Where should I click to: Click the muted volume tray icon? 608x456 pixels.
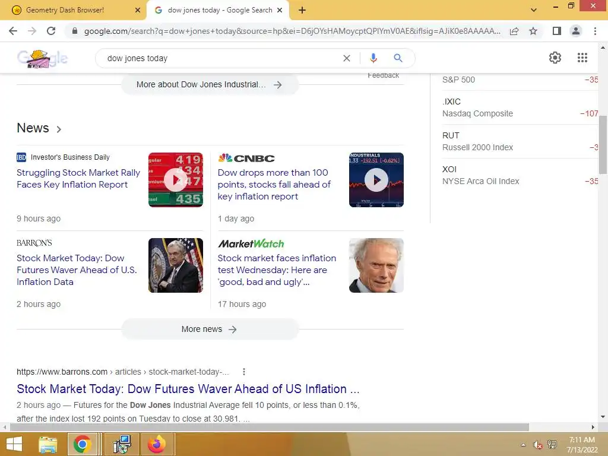coord(537,445)
